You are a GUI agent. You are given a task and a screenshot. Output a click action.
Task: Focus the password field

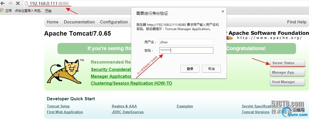coord(186,50)
